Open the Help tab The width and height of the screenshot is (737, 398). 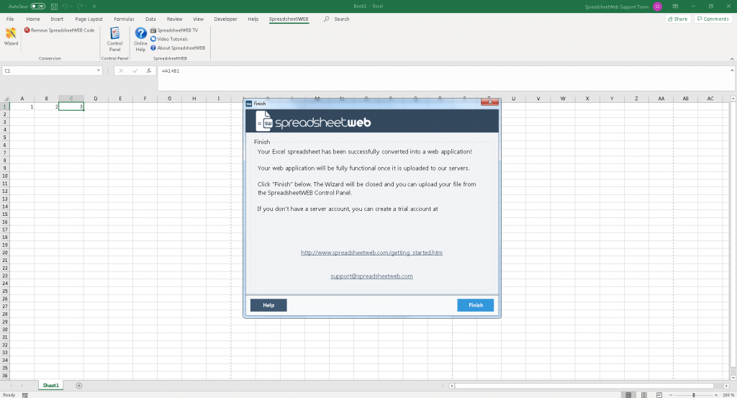(x=253, y=19)
